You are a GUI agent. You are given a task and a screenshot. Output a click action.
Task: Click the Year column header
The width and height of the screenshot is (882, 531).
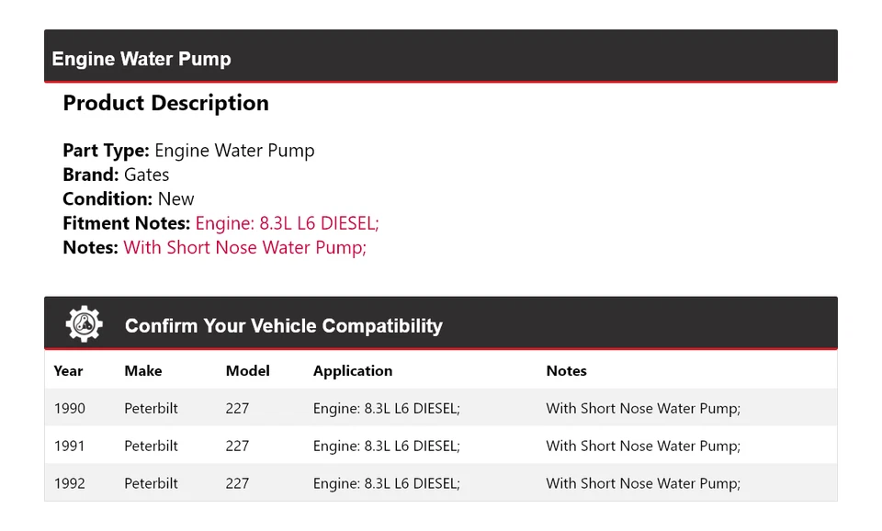point(68,371)
